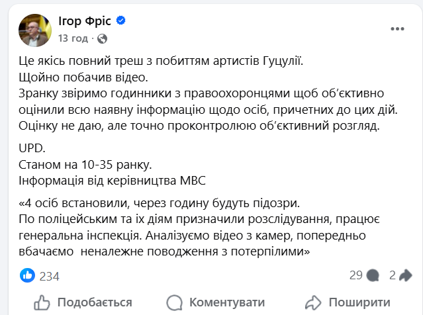Open the Ігор Фріс profile name link
Screen dimensions: 423x315
[x=85, y=21]
